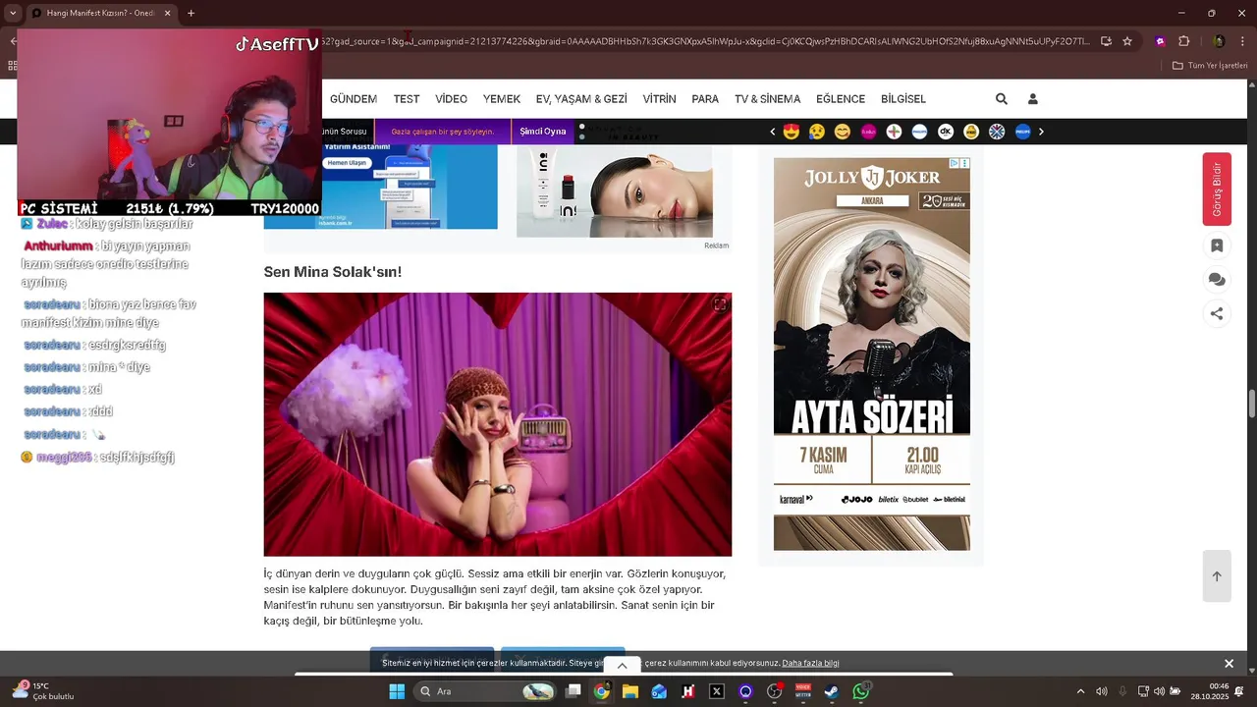Bookmark page with star in address bar
The image size is (1257, 707).
point(1127,41)
